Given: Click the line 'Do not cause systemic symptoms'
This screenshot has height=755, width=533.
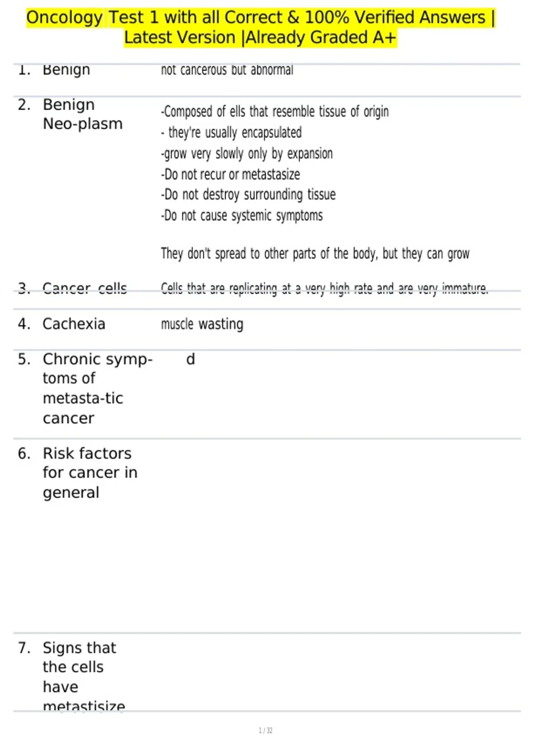Looking at the screenshot, I should click(242, 215).
